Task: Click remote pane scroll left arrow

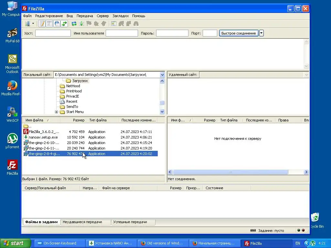Action: (170, 172)
